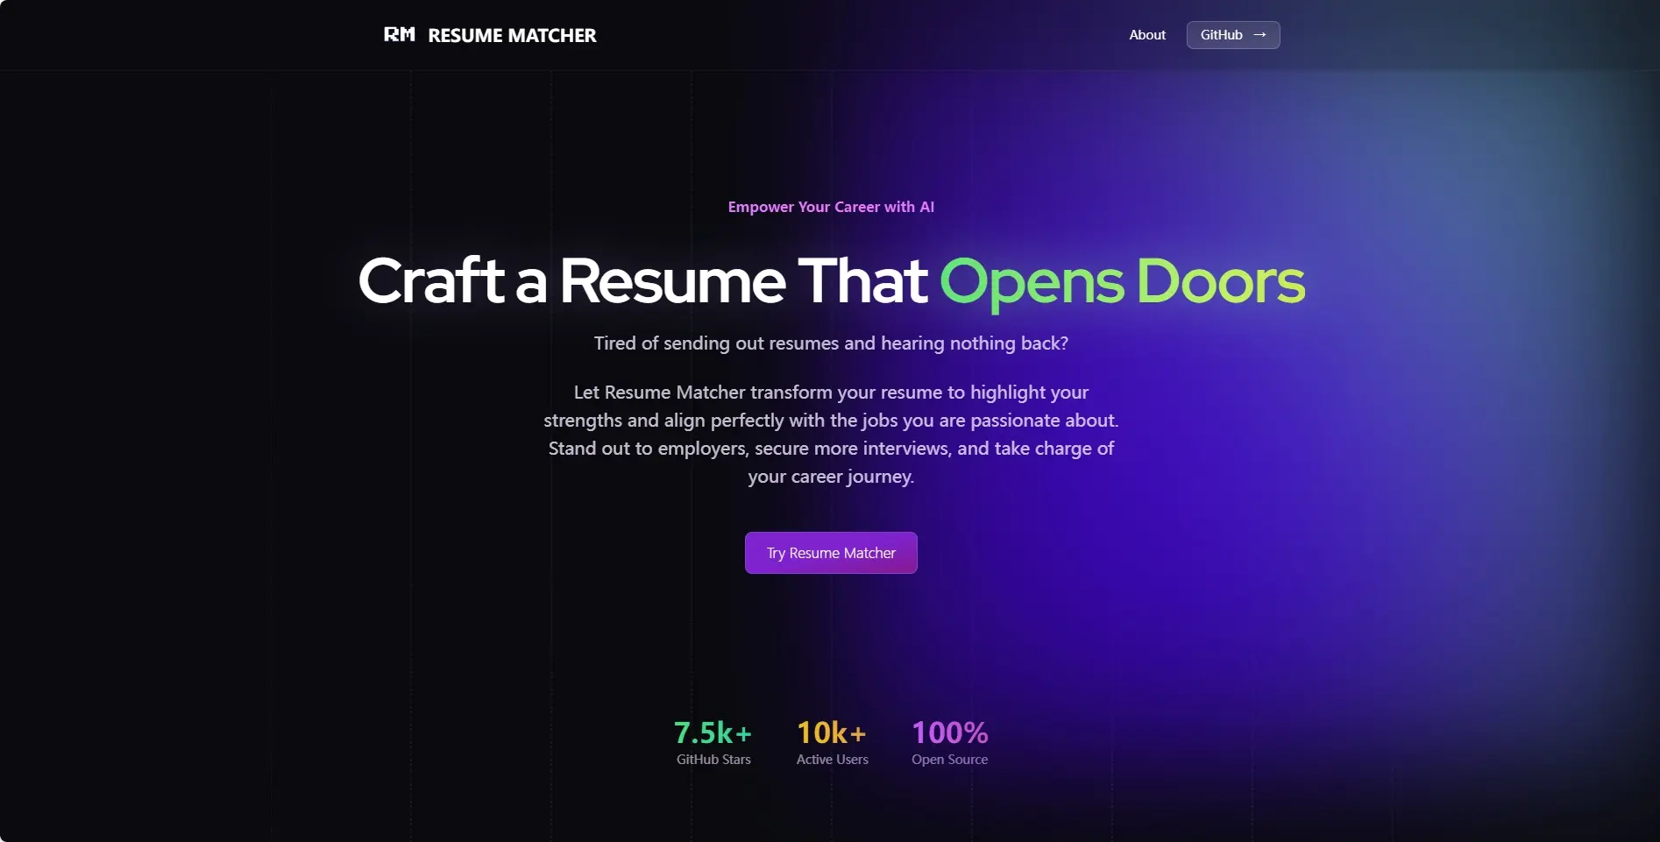This screenshot has height=842, width=1660.
Task: Click the top navigation bar area
Action: coord(830,34)
